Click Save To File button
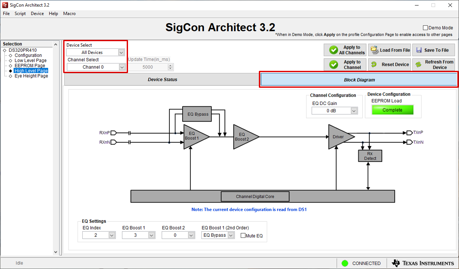The width and height of the screenshot is (459, 269). (x=433, y=50)
